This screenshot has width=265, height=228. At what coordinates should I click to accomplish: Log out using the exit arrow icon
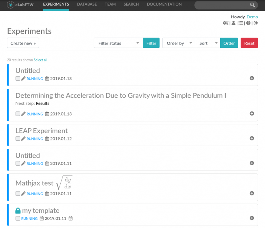click(256, 23)
